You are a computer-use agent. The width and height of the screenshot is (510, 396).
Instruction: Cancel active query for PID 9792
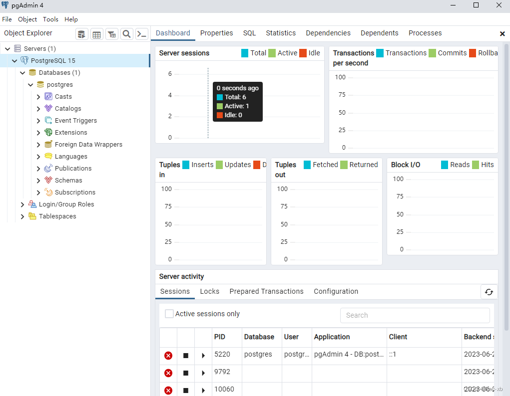point(186,373)
